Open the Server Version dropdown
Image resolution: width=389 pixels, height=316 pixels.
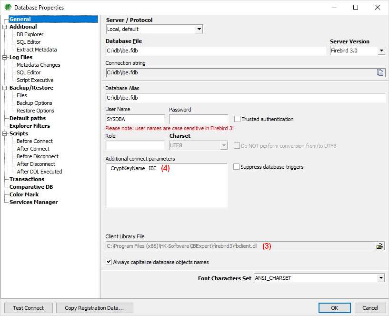pos(381,51)
